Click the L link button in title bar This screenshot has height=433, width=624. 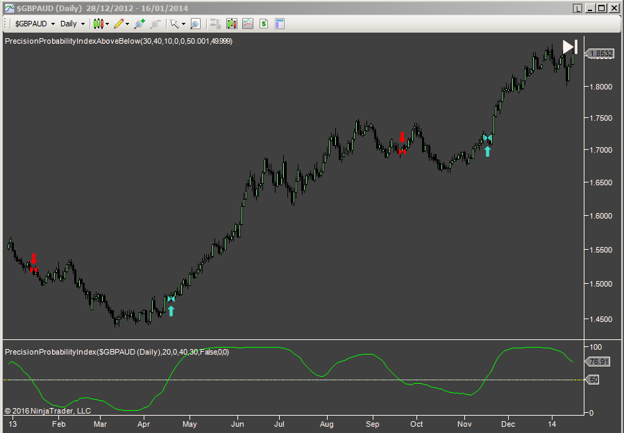(x=577, y=8)
